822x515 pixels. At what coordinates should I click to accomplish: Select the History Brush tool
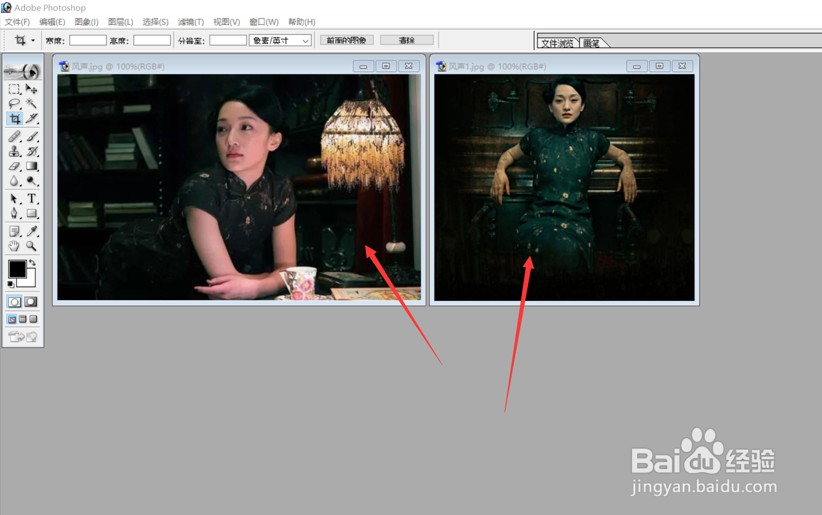tap(31, 152)
